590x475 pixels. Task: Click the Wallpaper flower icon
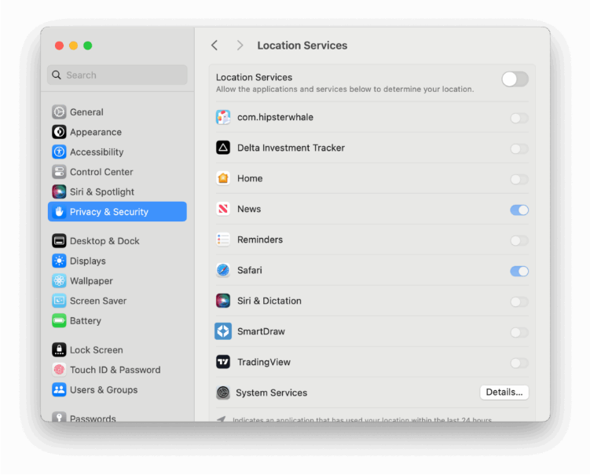(59, 281)
